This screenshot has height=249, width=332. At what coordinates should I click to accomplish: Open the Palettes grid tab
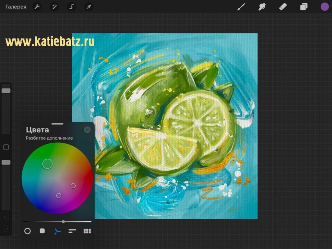tap(87, 231)
